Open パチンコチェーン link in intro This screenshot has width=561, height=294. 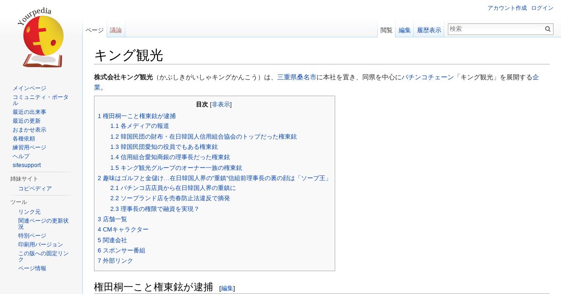click(428, 77)
